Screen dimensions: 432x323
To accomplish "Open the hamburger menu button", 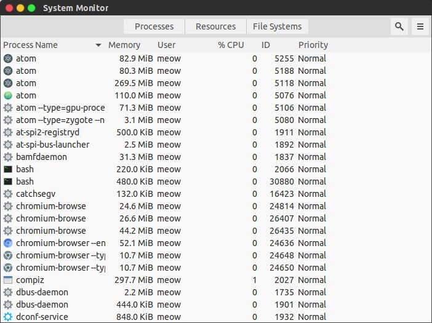I will (x=420, y=26).
